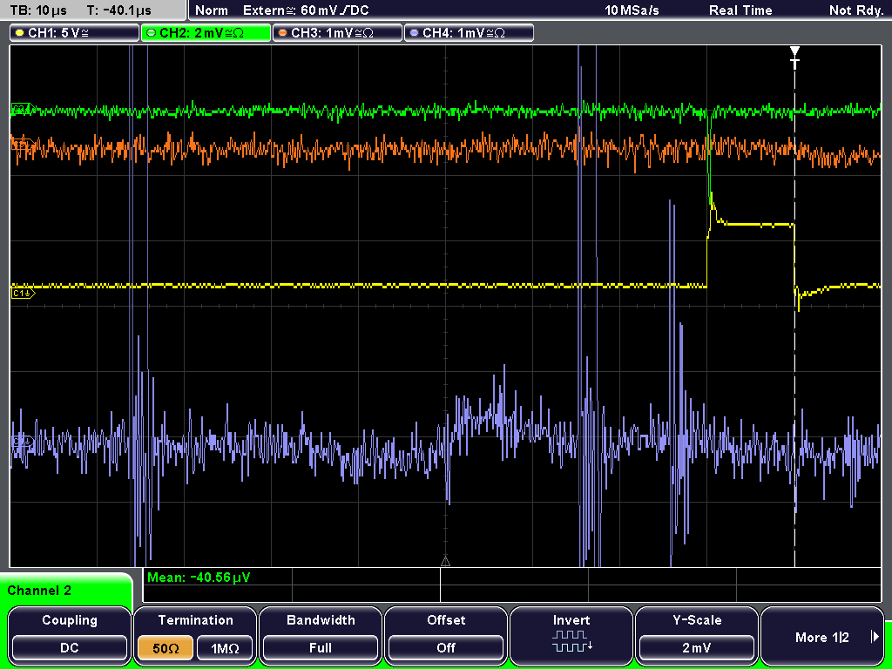Viewport: 892px width, 669px height.
Task: Click the Norm trigger mode label
Action: coord(212,10)
